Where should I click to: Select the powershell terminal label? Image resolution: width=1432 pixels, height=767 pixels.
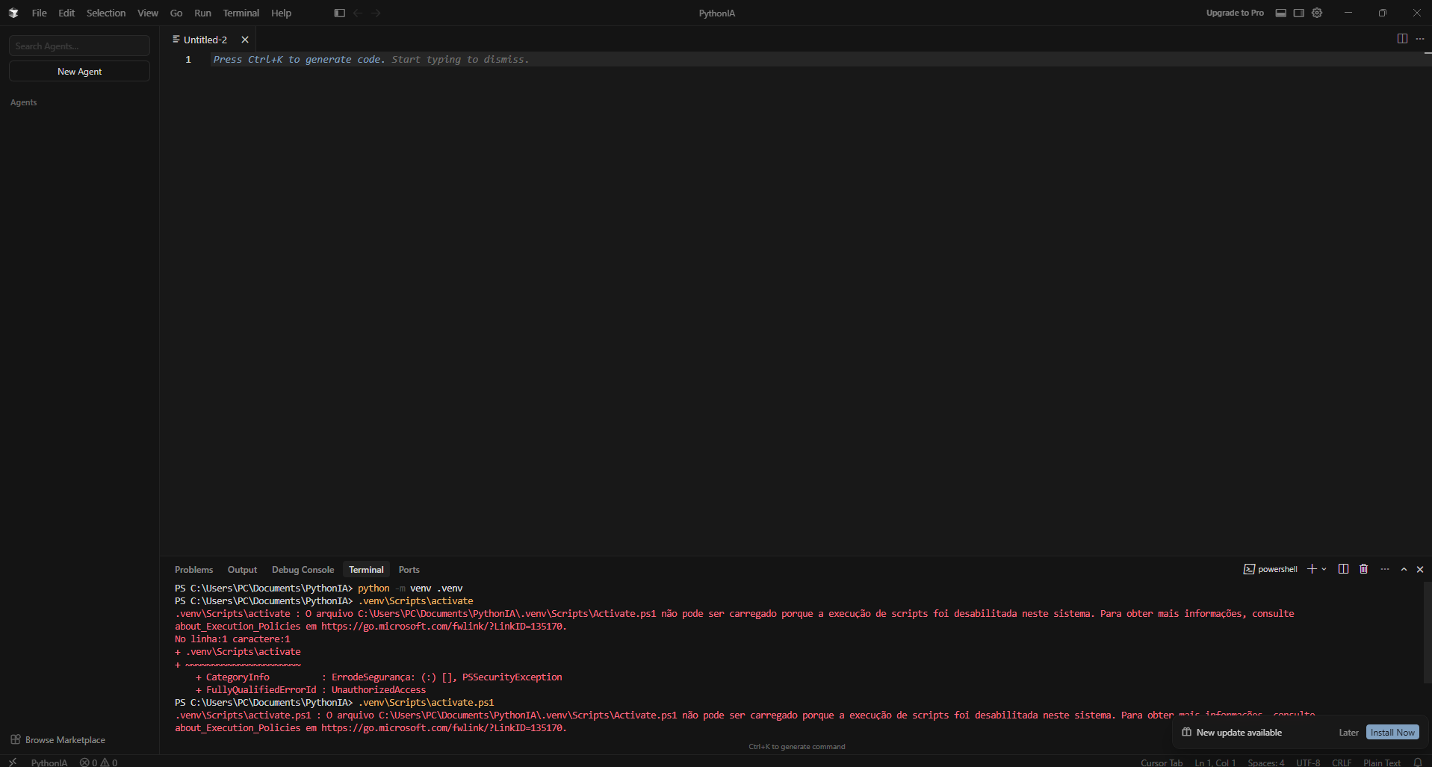[1270, 569]
